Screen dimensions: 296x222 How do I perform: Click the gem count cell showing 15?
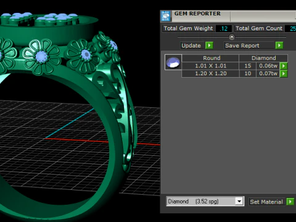[x=248, y=66]
